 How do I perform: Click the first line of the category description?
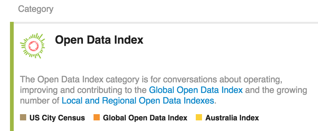[151, 80]
